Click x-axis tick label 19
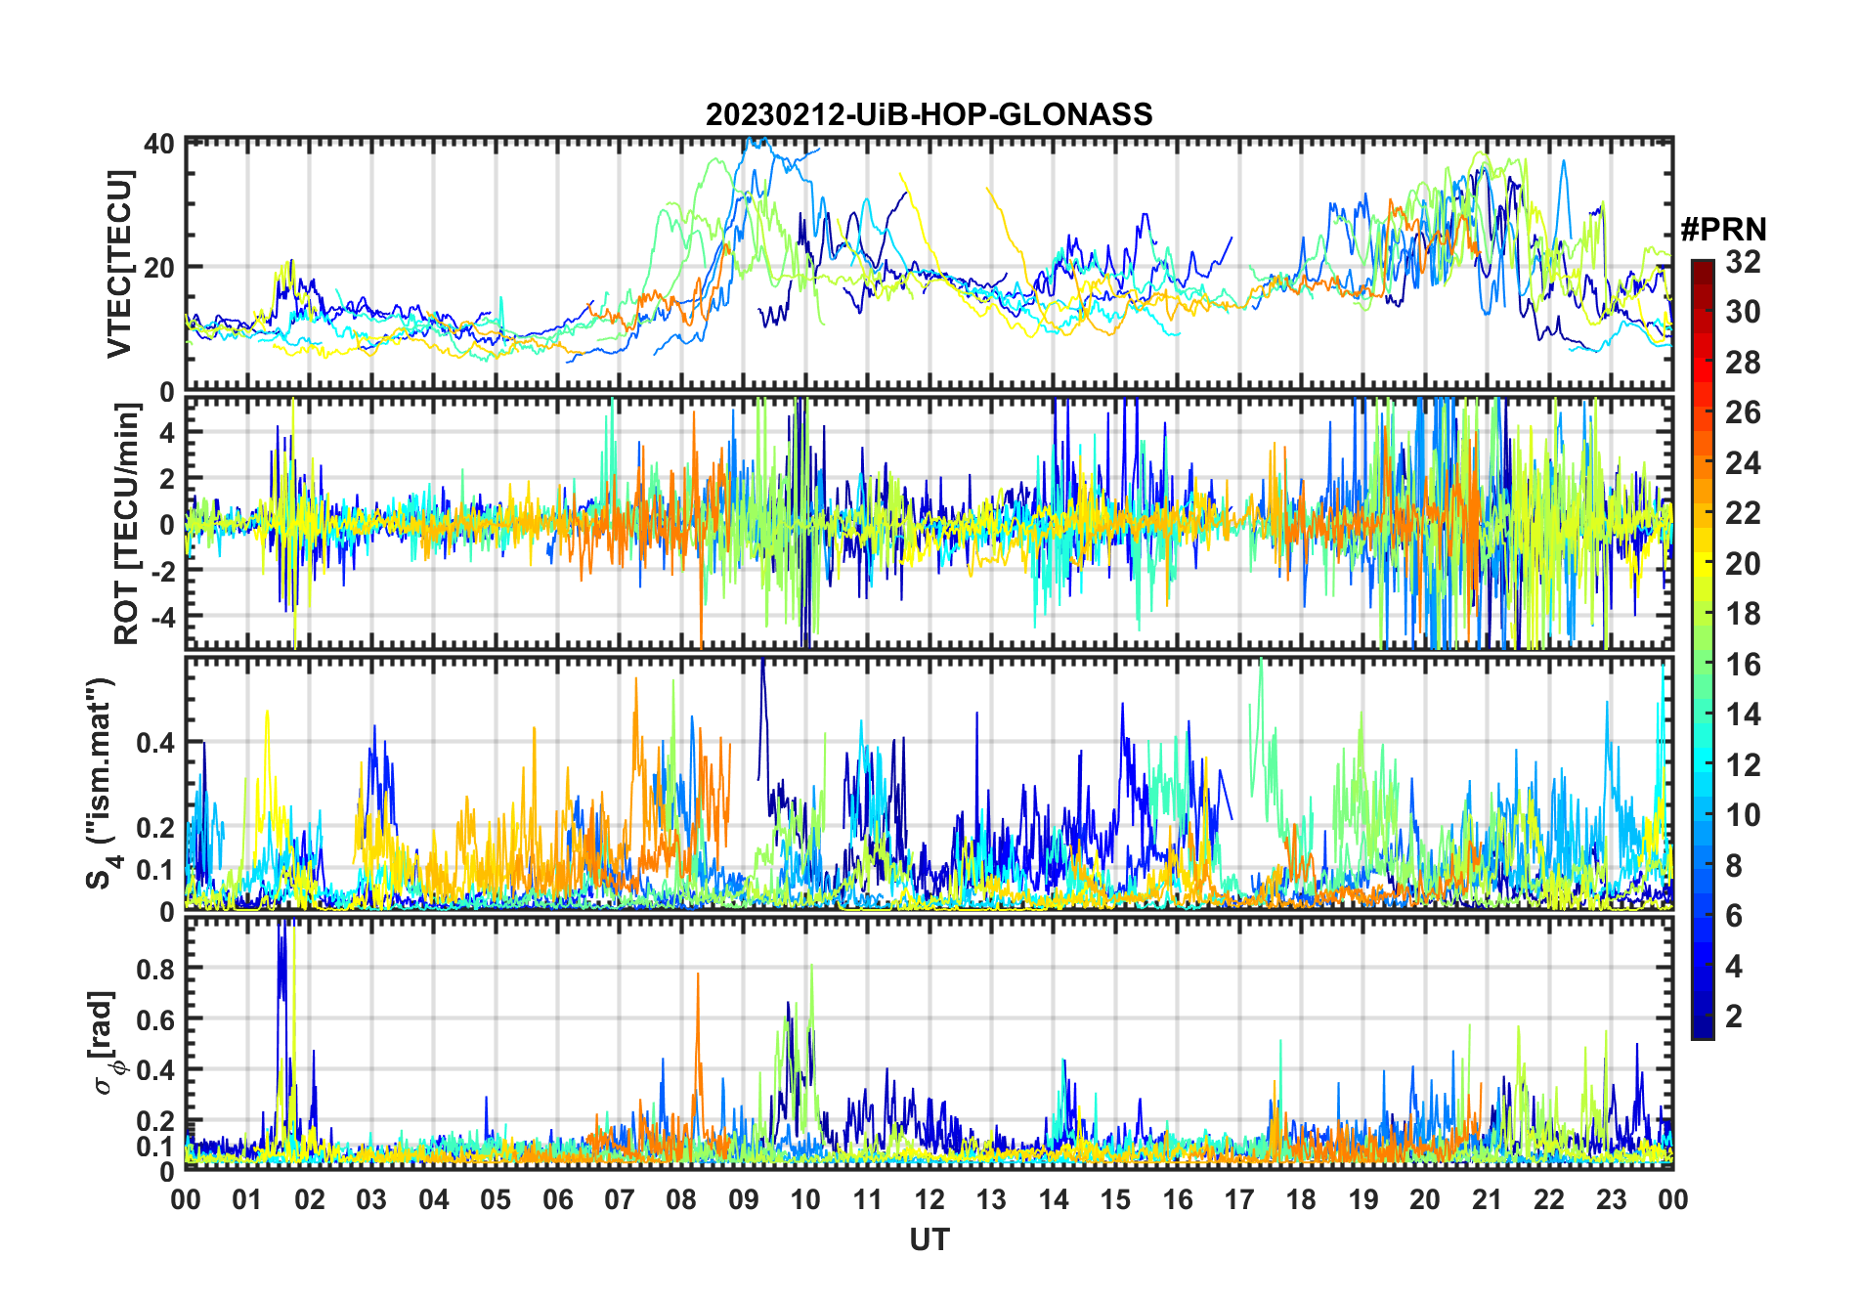Viewport: 1859px width, 1300px height. [x=1363, y=1199]
